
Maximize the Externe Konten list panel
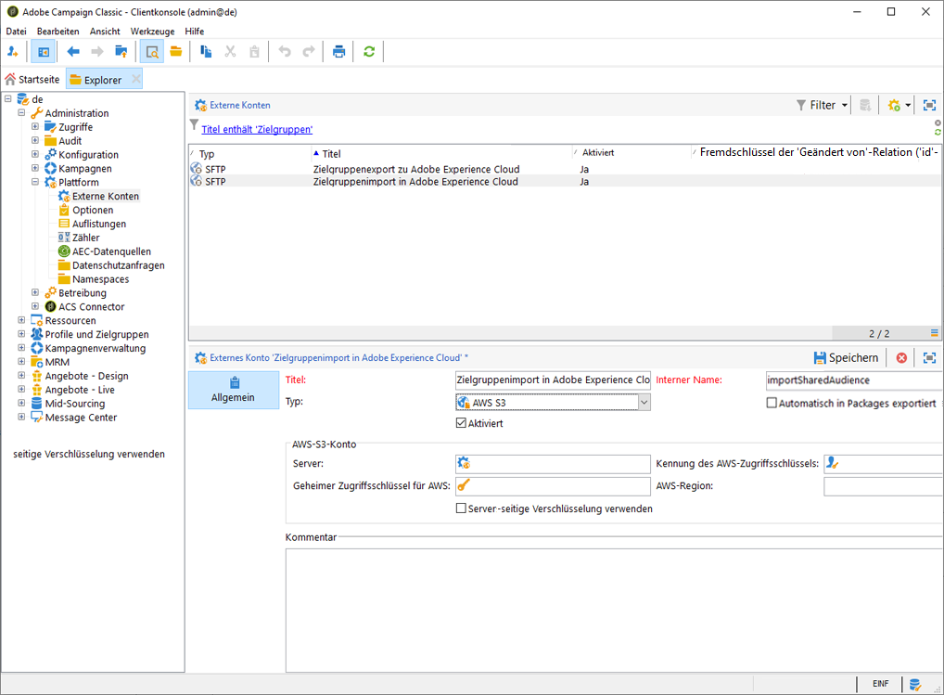[929, 106]
